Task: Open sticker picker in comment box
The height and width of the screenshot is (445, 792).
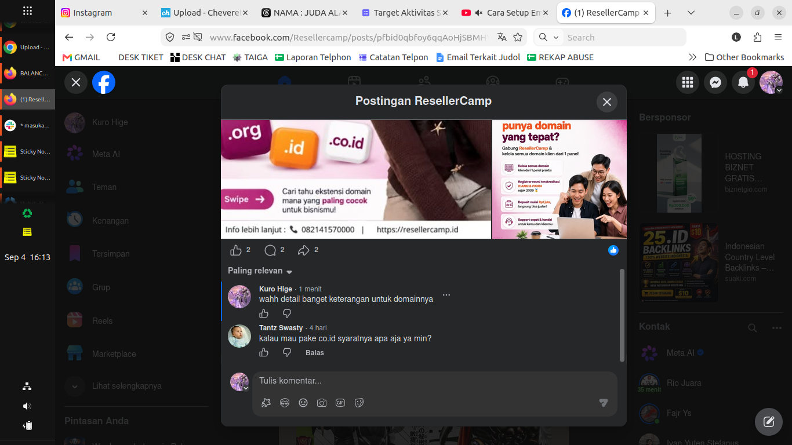Action: click(x=359, y=403)
